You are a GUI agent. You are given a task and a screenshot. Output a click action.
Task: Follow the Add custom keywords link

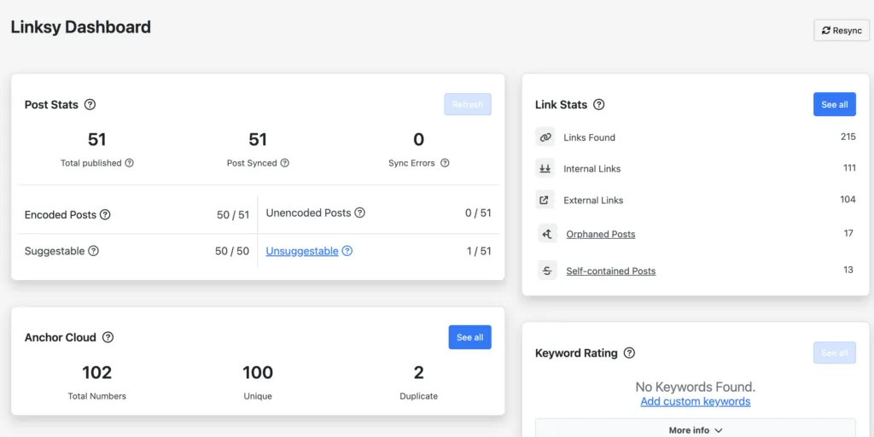(695, 402)
